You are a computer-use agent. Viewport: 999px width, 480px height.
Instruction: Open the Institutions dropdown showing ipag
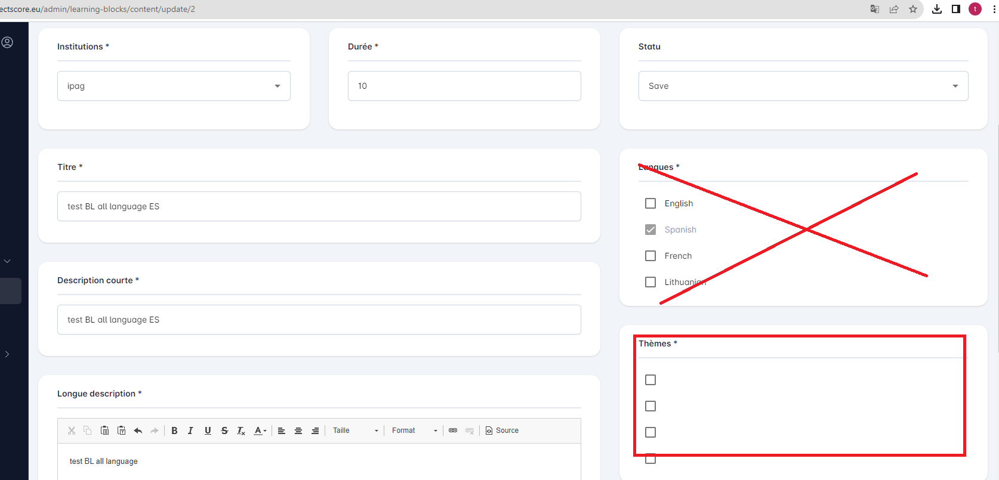(x=174, y=86)
